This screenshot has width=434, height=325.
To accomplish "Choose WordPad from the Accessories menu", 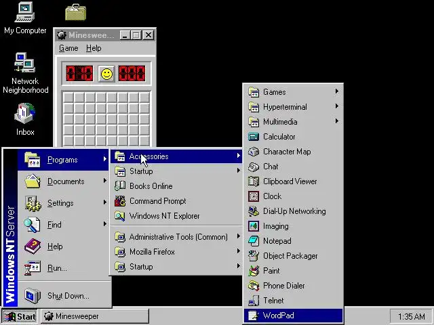I will [293, 316].
